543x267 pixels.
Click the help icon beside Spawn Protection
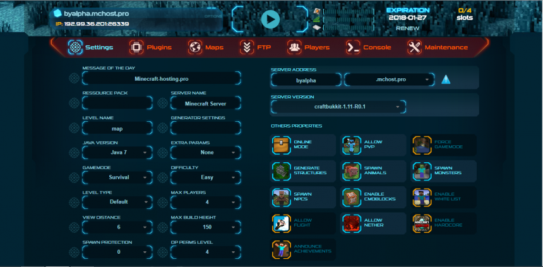[74, 252]
